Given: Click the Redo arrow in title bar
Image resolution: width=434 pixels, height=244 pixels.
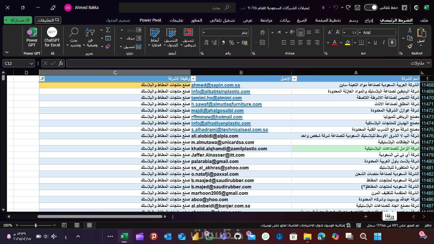Looking at the screenshot, I should [348, 8].
